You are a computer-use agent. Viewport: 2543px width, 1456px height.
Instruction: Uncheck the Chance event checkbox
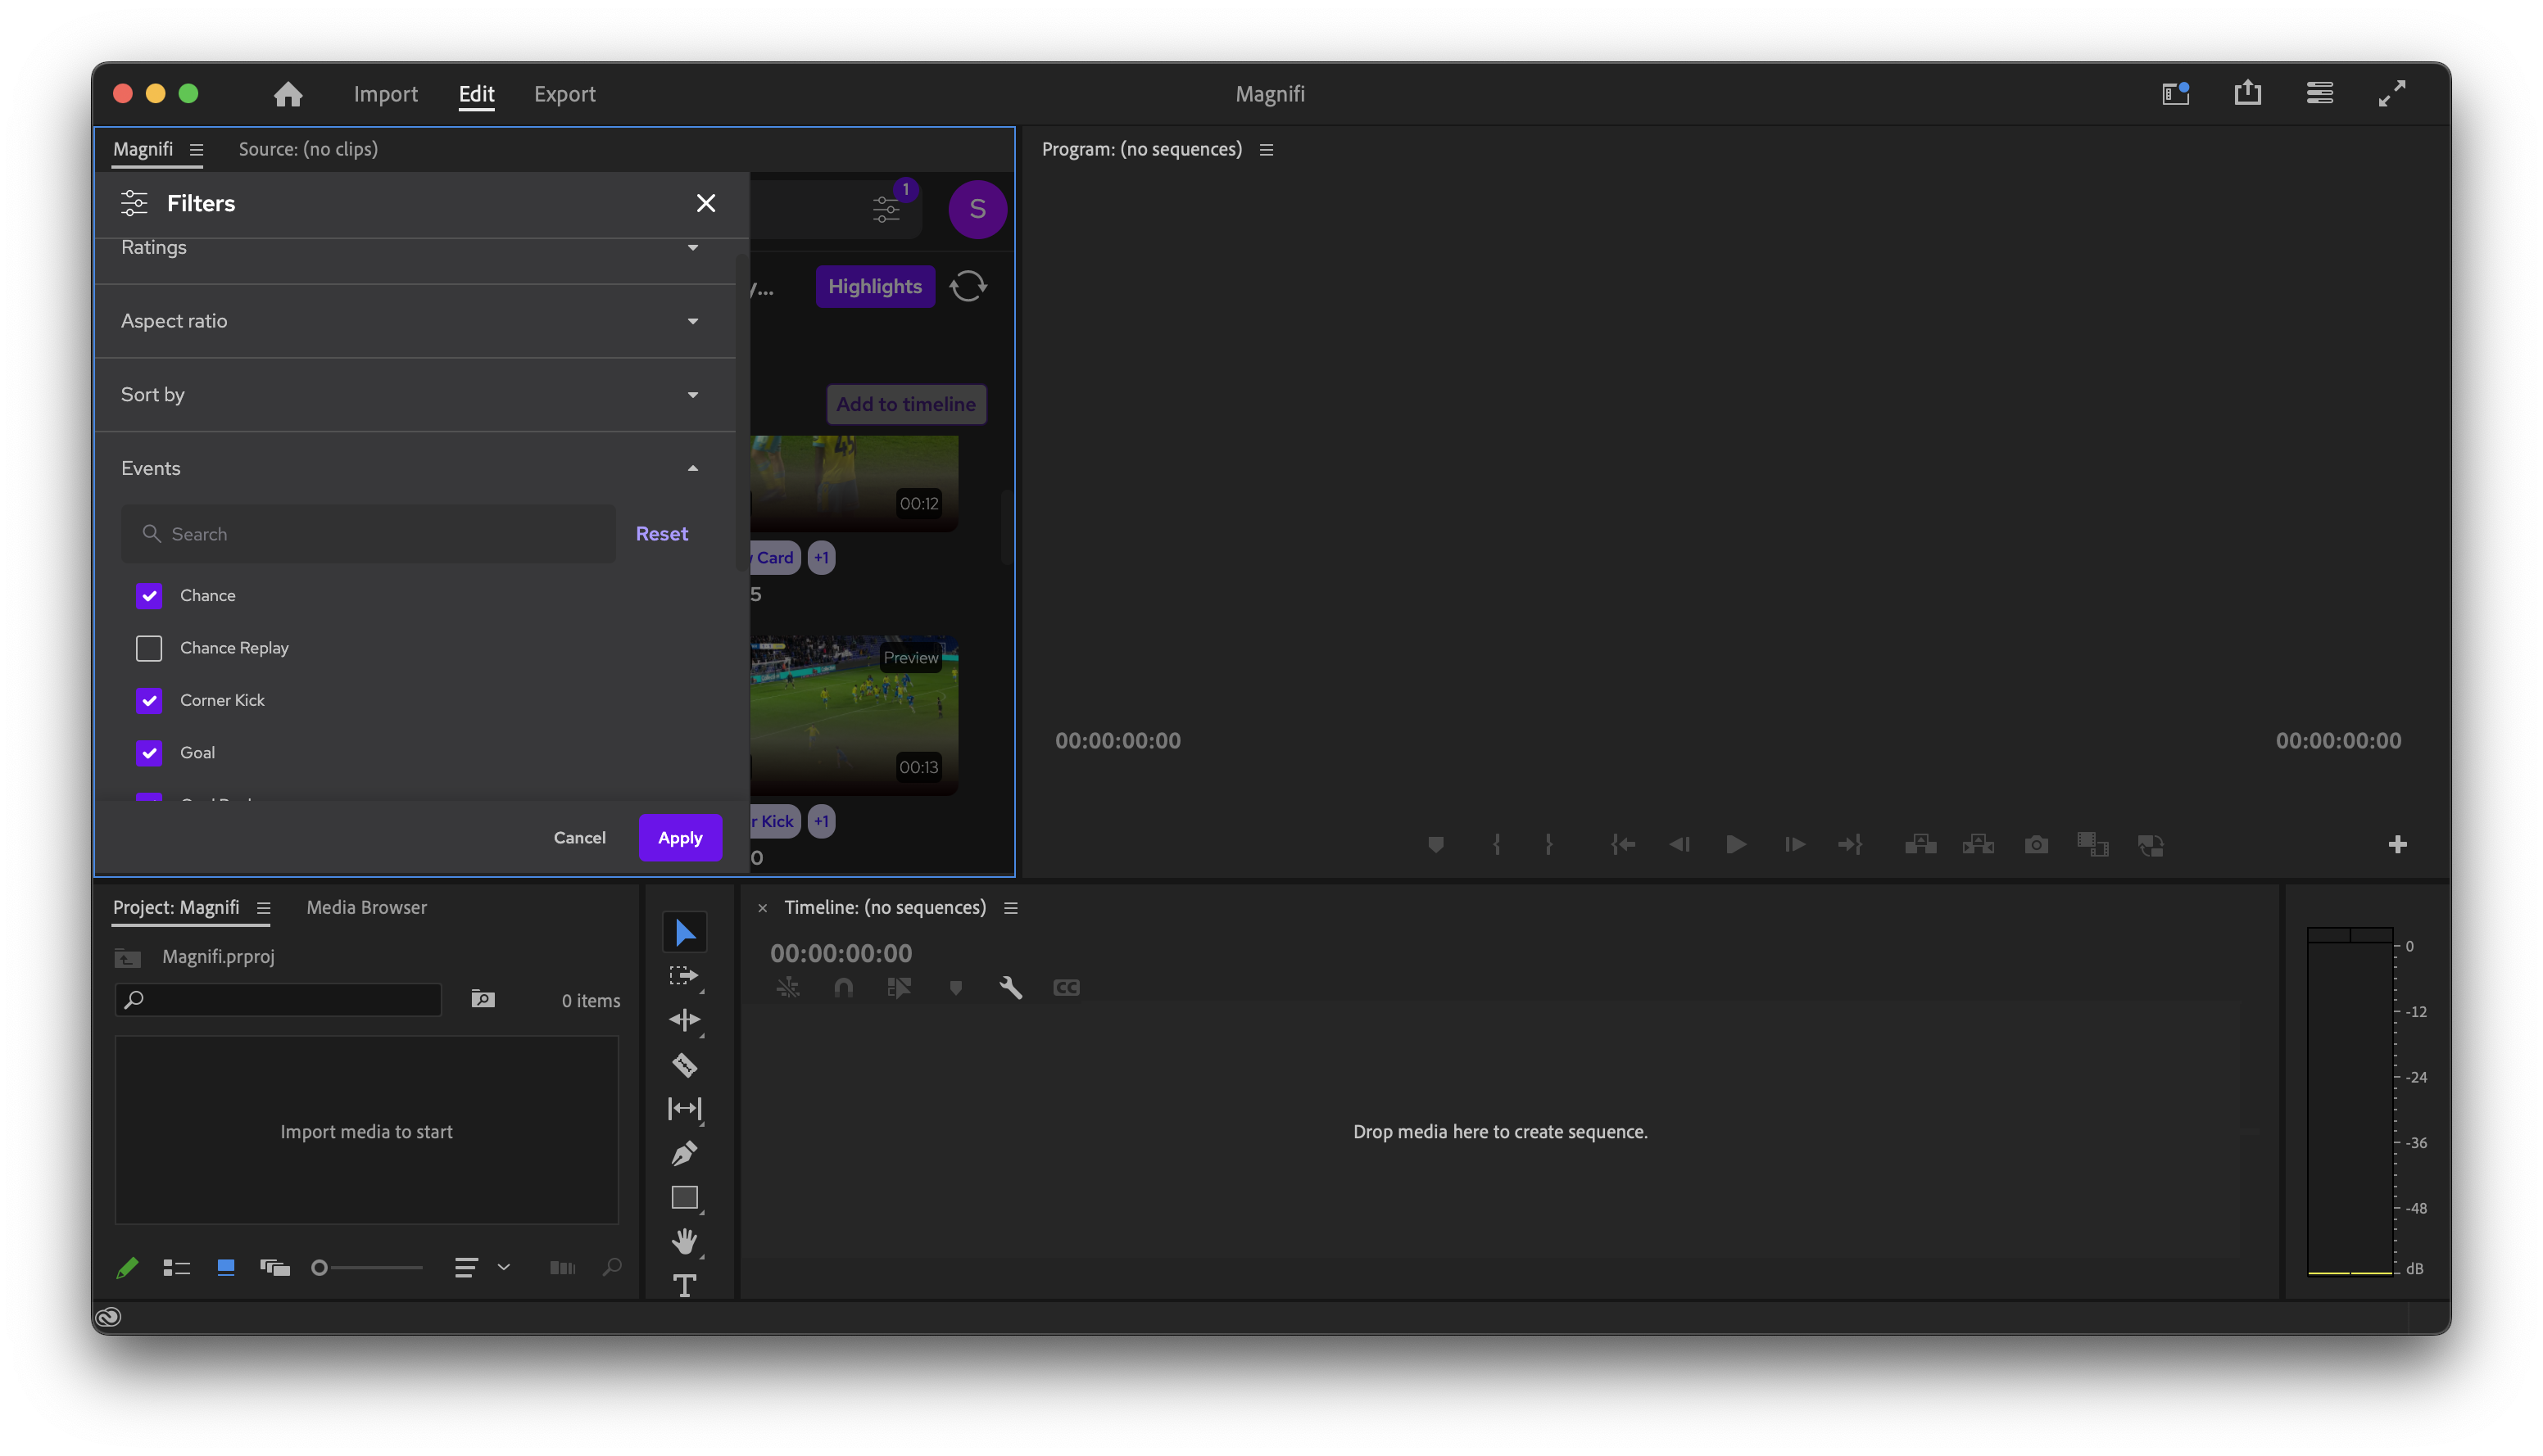(x=149, y=595)
